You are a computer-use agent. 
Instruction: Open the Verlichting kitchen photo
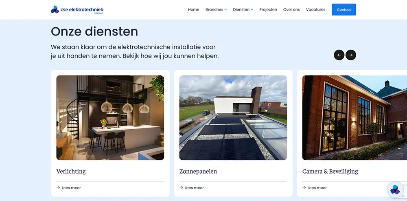point(110,118)
